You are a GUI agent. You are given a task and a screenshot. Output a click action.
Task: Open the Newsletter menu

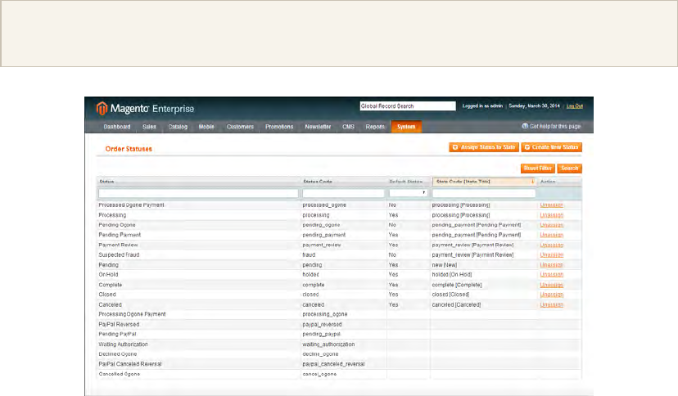coord(318,127)
